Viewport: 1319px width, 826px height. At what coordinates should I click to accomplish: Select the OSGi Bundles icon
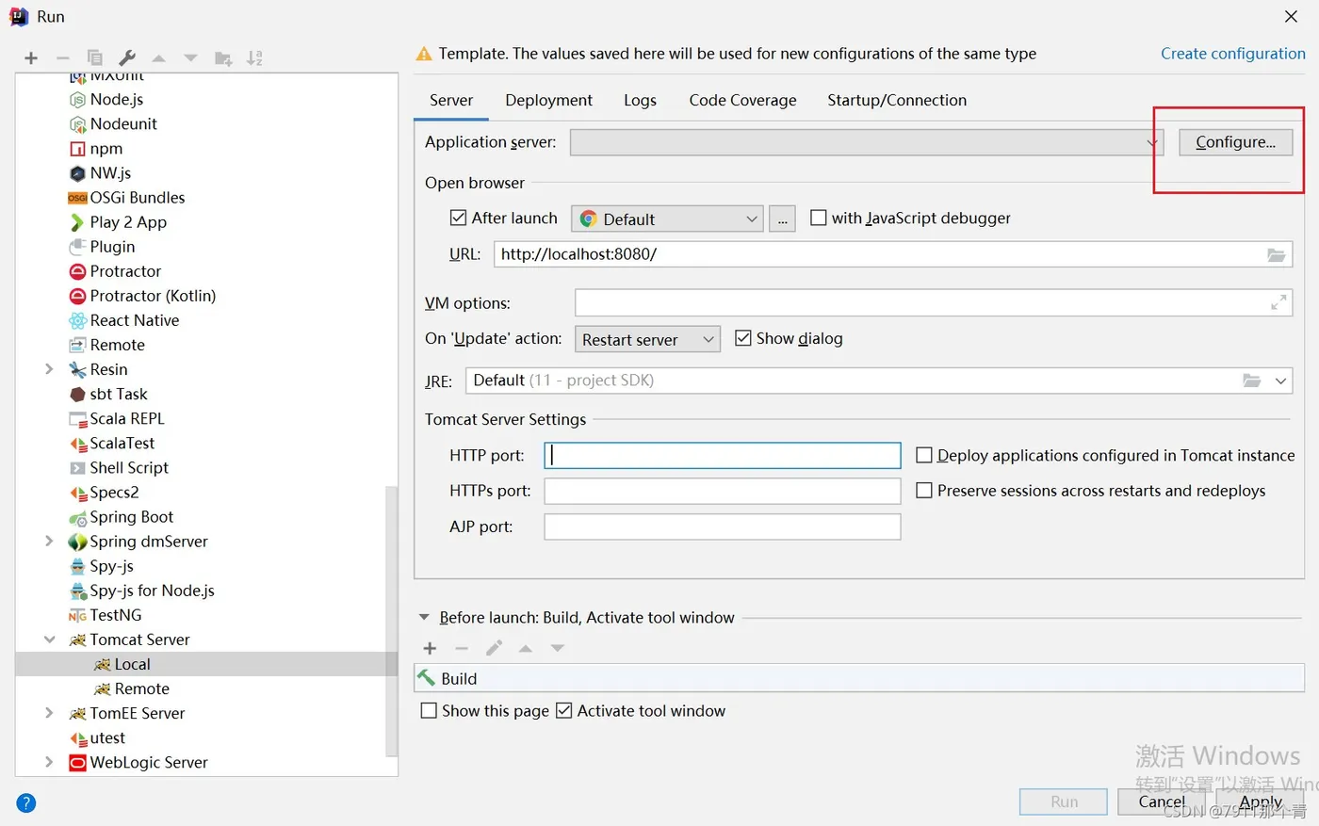coord(77,198)
